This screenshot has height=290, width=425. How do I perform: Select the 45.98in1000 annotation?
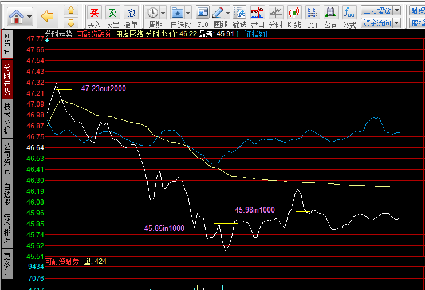point(254,210)
